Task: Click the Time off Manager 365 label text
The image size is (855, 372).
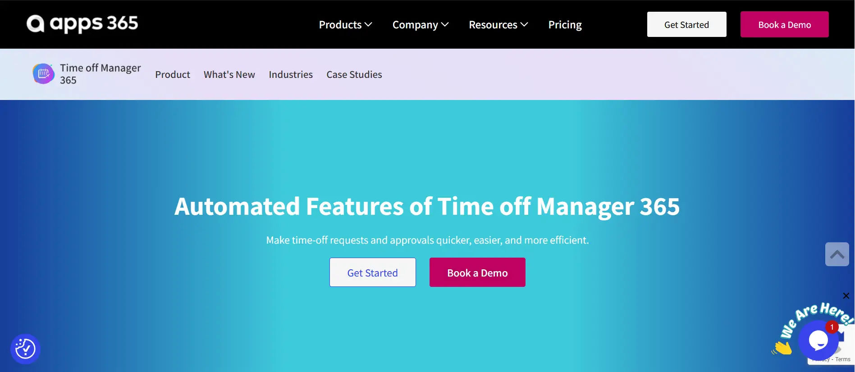Action: tap(100, 73)
